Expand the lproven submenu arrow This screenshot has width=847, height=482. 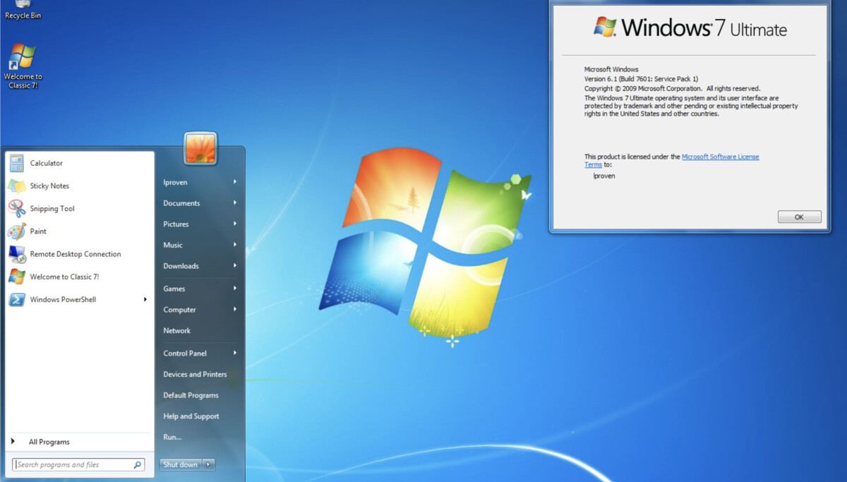pos(235,182)
